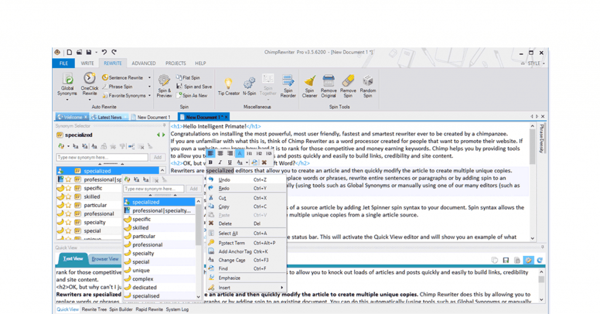Viewport: 600px width, 314px height.
Task: Star the 'special' synonym as favorite
Action: pos(69,231)
